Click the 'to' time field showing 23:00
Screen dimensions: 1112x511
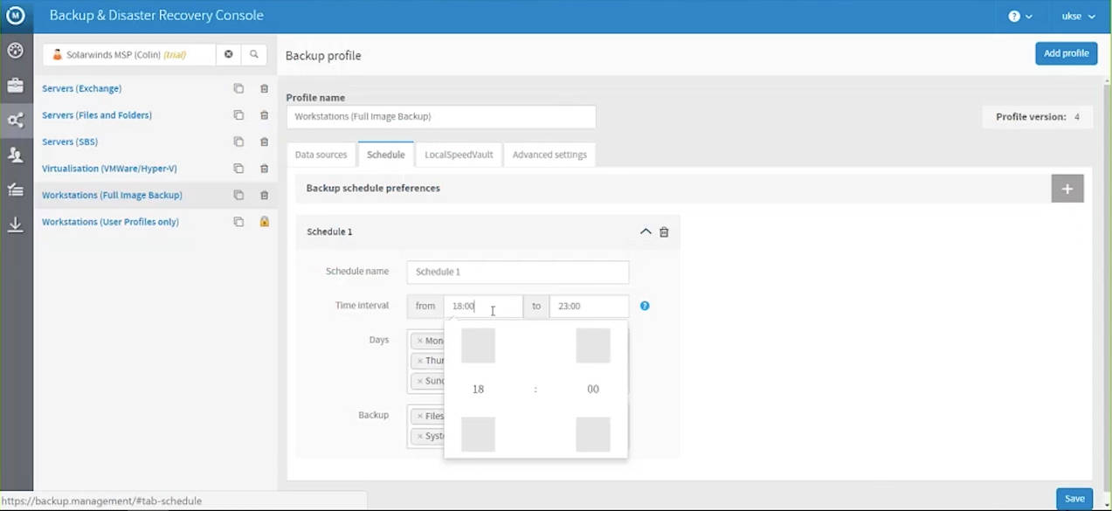(588, 306)
